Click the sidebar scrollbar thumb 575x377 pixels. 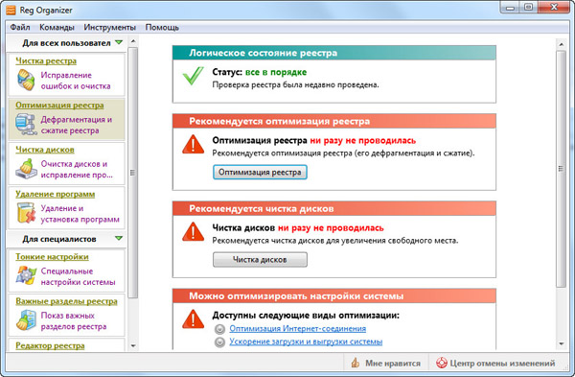[x=133, y=173]
